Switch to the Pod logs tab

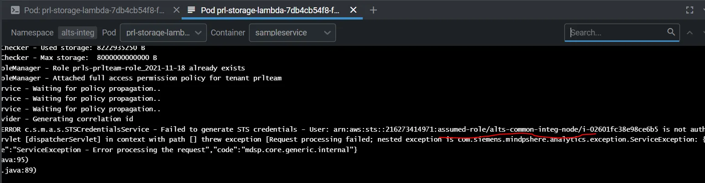point(269,10)
